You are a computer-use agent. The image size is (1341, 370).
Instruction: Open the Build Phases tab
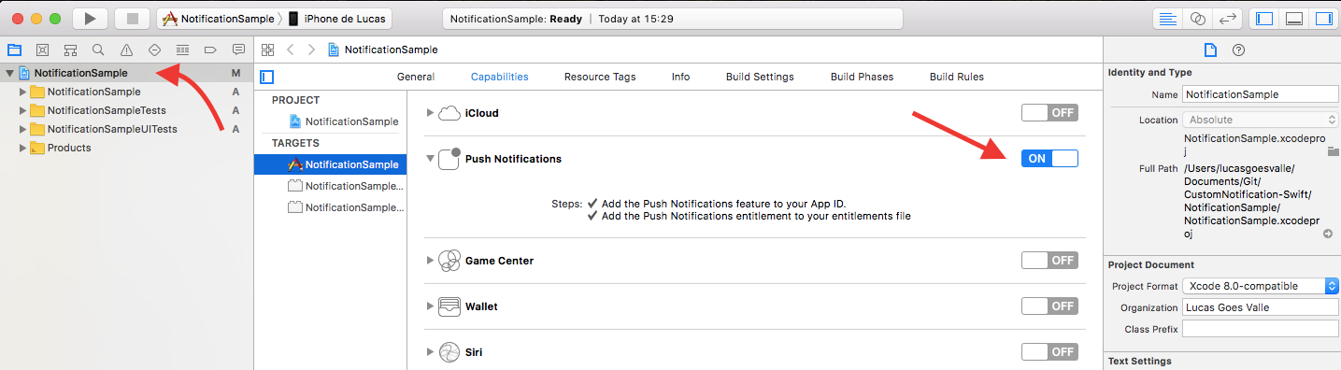point(862,77)
